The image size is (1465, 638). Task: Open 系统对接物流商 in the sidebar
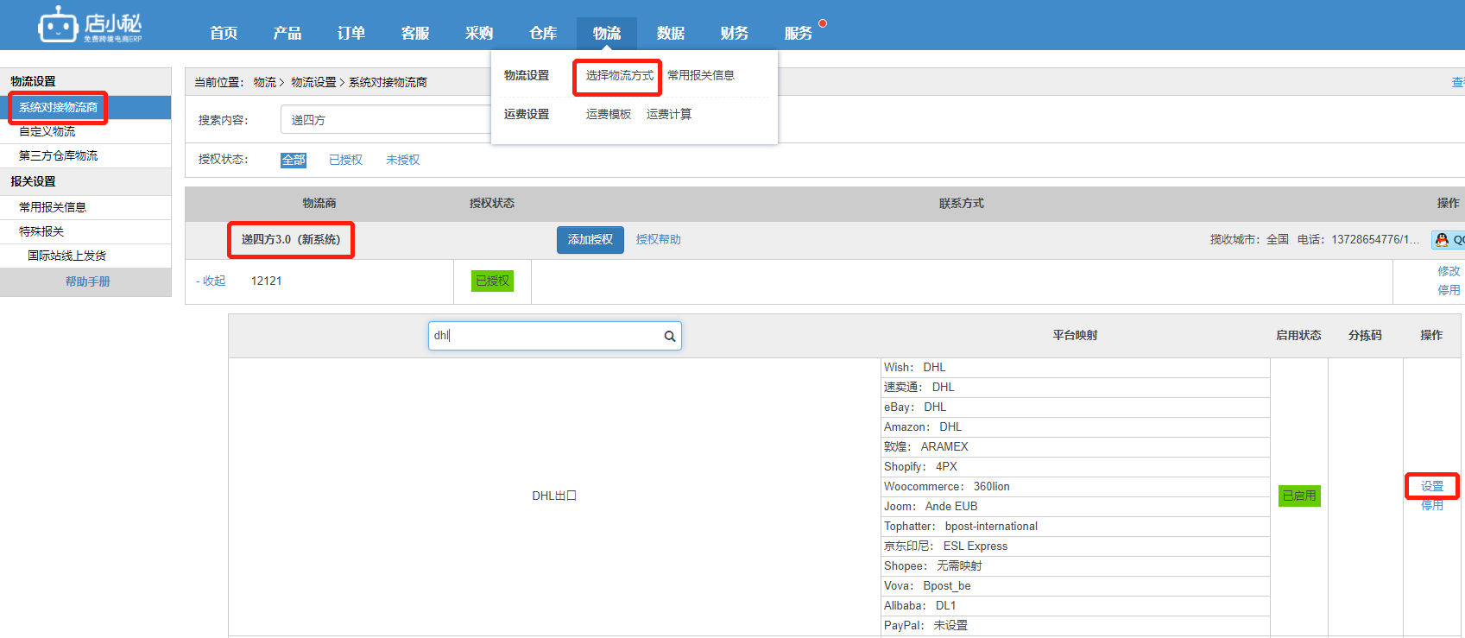[85, 107]
